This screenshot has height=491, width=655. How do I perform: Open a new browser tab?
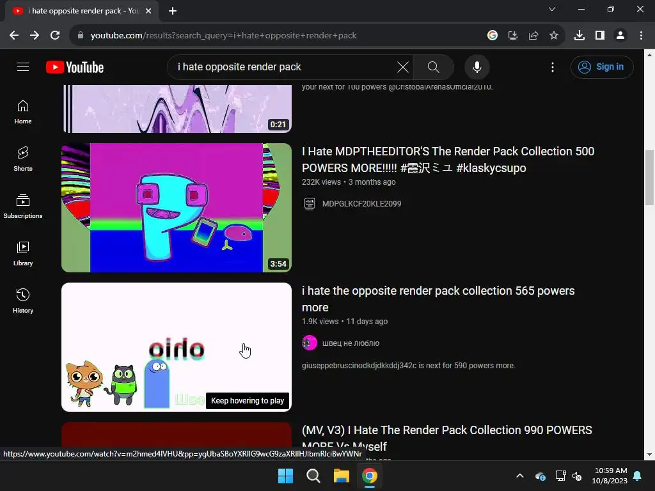(x=173, y=11)
